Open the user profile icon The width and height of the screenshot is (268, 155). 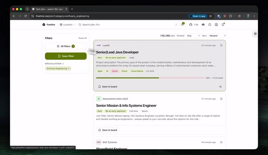(x=216, y=25)
